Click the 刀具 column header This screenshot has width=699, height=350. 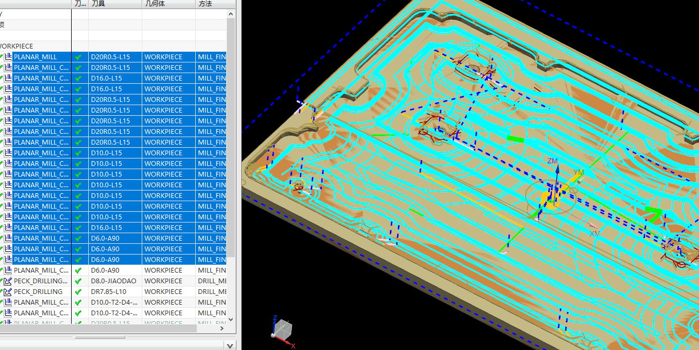coord(115,4)
